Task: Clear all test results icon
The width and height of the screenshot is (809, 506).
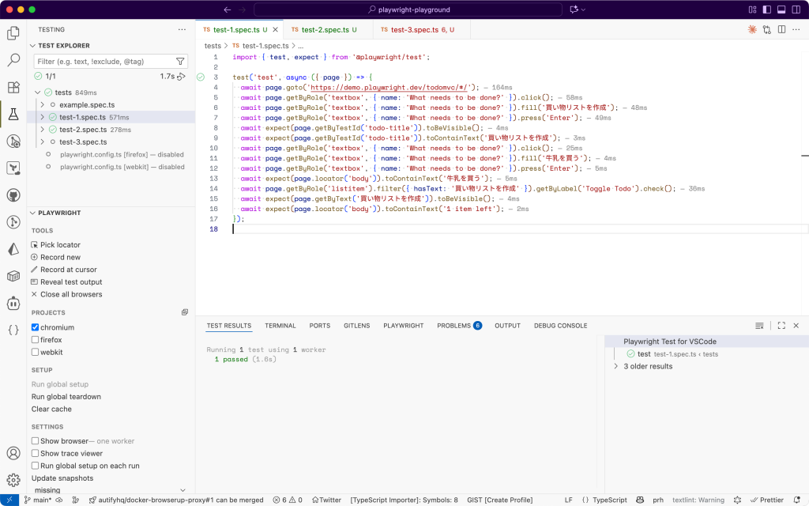Action: pos(759,326)
